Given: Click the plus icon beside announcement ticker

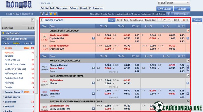Looking at the screenshot, I should 168,14.
